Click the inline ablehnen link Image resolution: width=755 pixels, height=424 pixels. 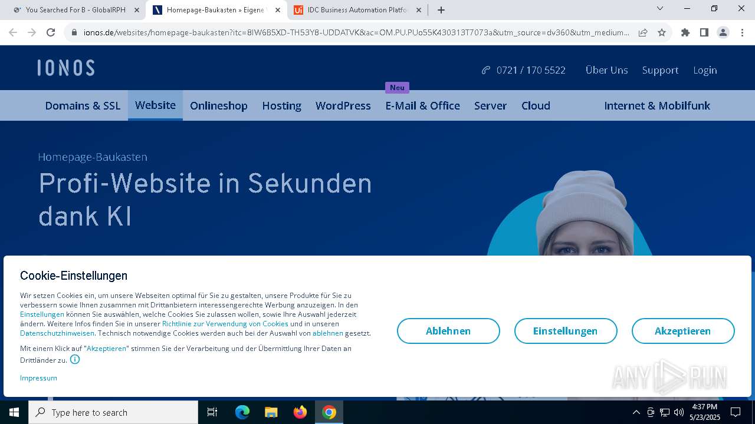(328, 333)
